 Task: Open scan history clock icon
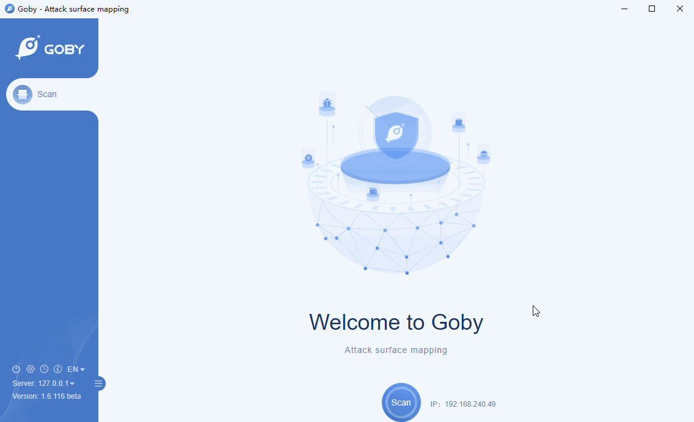coord(44,369)
